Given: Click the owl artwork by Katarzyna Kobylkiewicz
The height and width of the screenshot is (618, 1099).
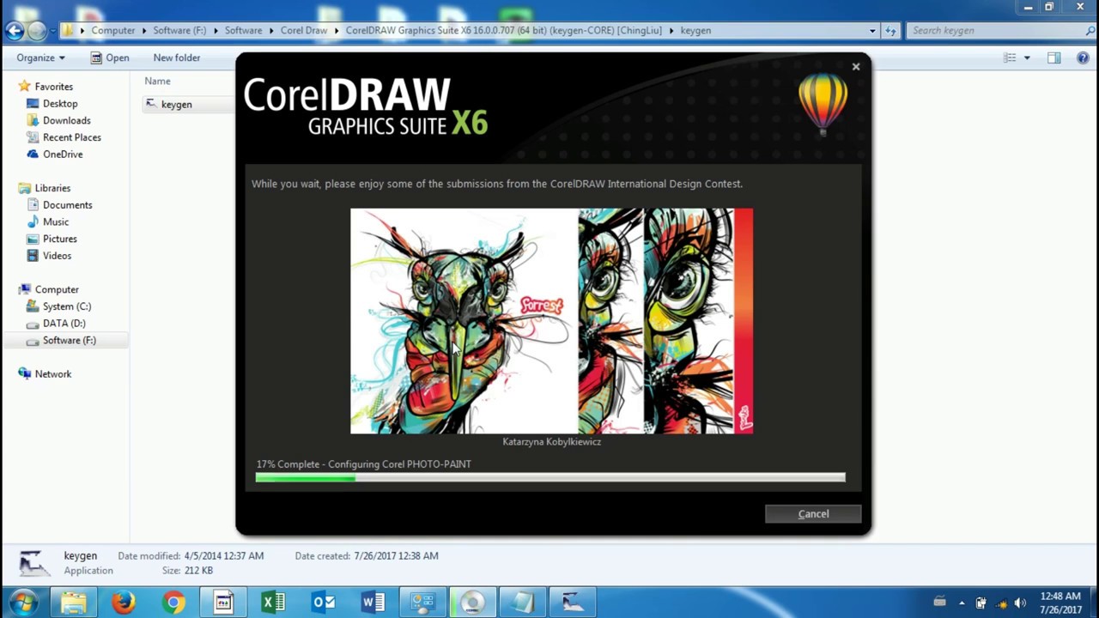Looking at the screenshot, I should click(x=551, y=321).
